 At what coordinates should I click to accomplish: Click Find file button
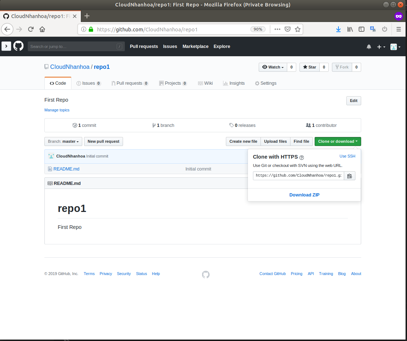click(x=301, y=141)
